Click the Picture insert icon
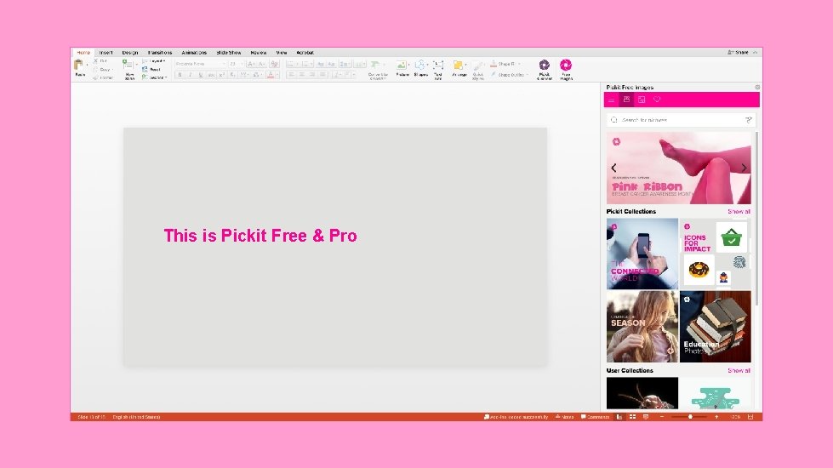The image size is (833, 468). click(402, 66)
